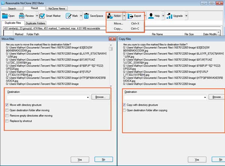Open the Review dropdown arrow

(x=37, y=16)
